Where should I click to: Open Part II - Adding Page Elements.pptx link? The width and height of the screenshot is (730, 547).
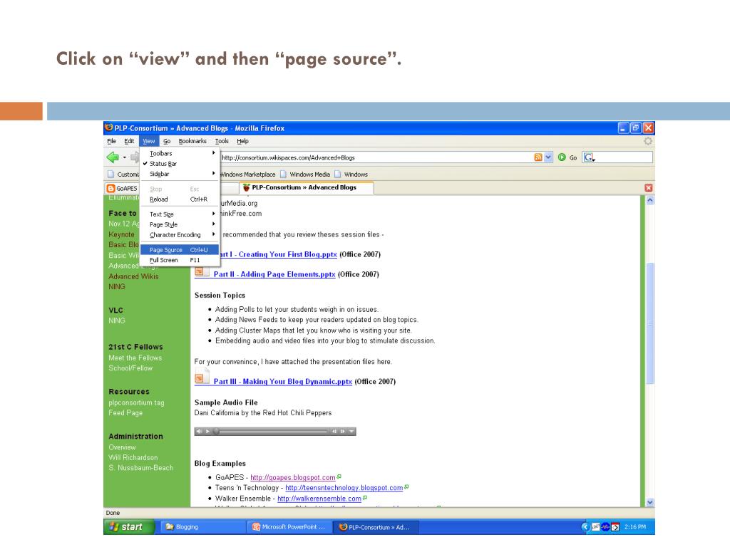(x=274, y=274)
